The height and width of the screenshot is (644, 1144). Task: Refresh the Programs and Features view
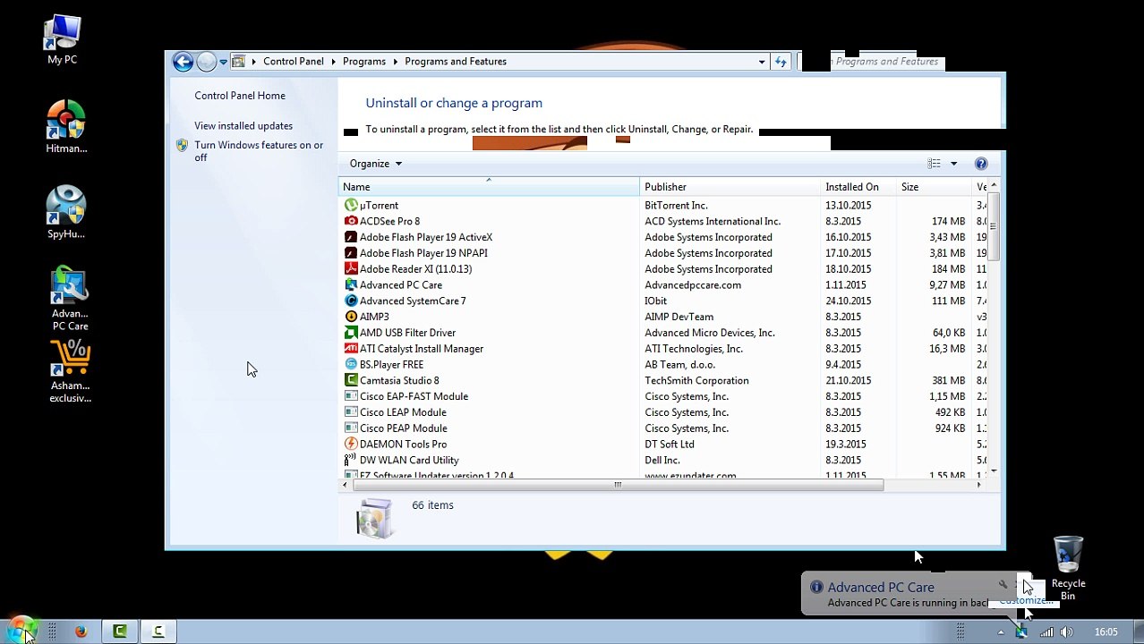click(781, 62)
